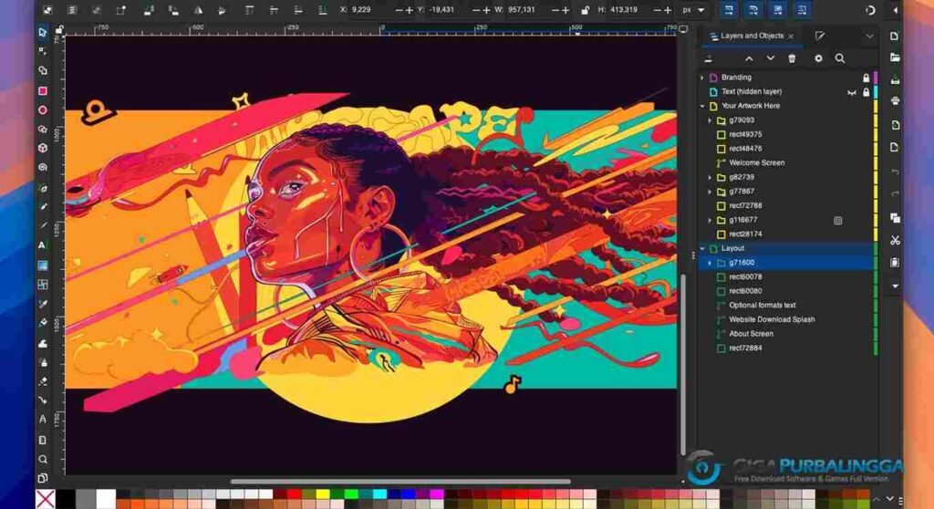Select the rect49375 object row

(x=786, y=135)
